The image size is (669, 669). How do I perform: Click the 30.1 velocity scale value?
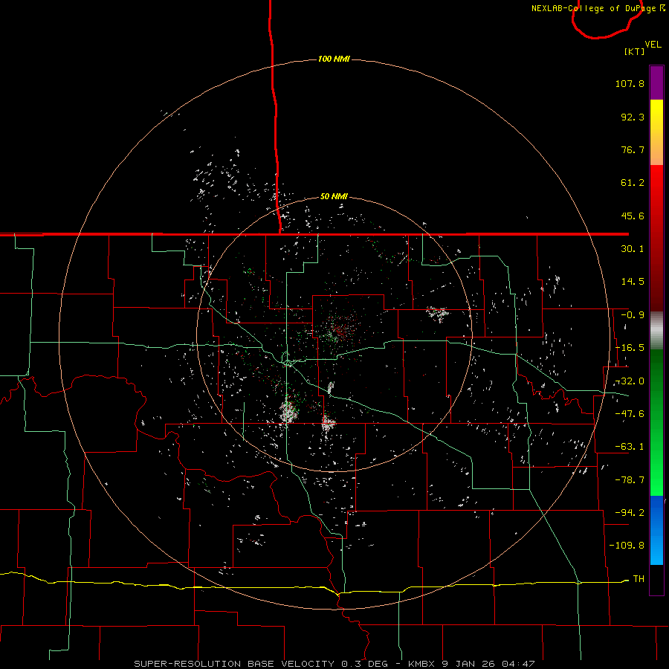click(633, 249)
